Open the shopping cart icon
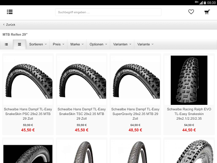Image resolution: width=217 pixels, height=163 pixels. 207,12
